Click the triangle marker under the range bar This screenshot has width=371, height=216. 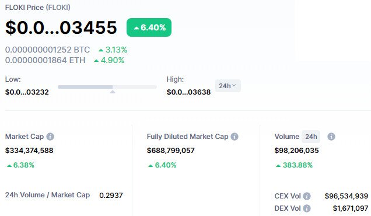point(113,92)
